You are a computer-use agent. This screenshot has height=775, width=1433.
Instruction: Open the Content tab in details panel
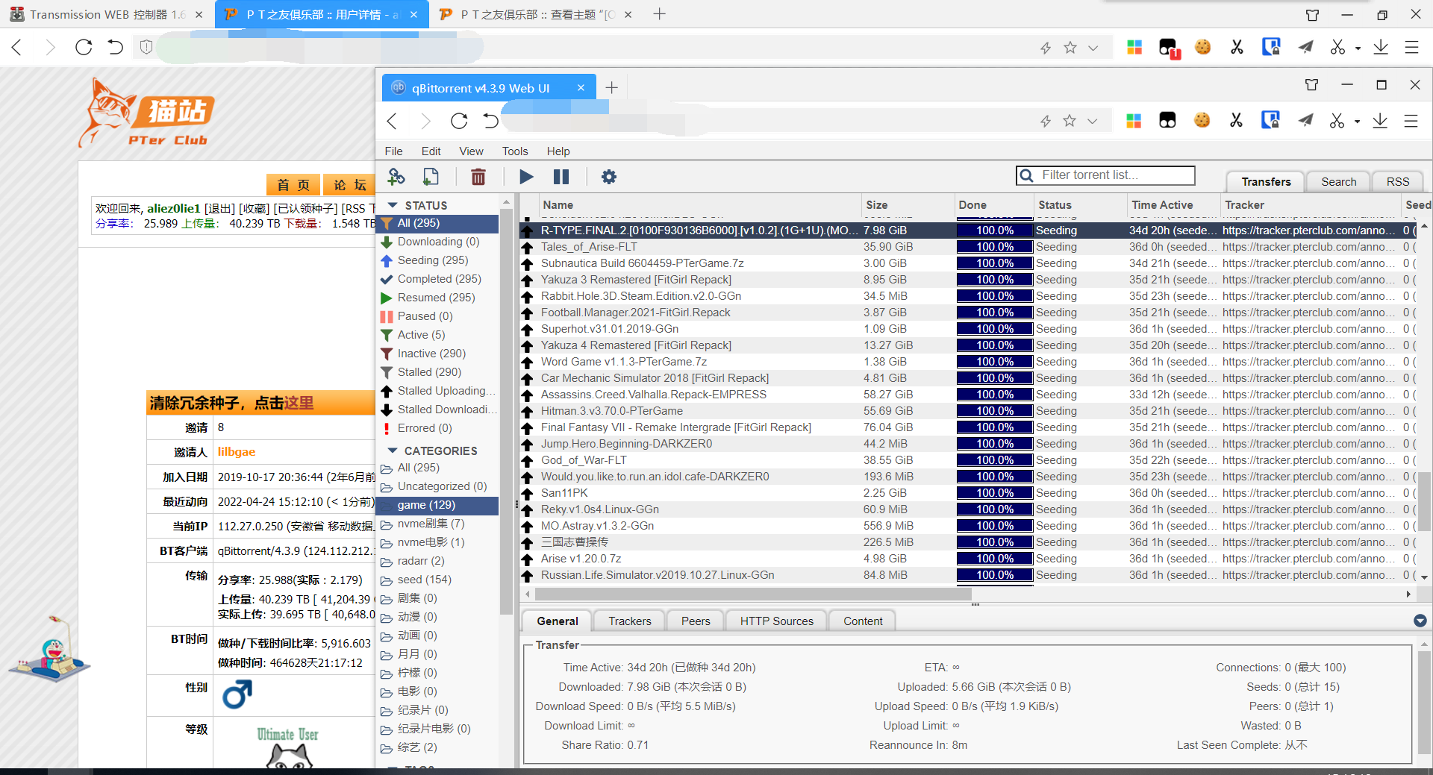[x=863, y=621]
